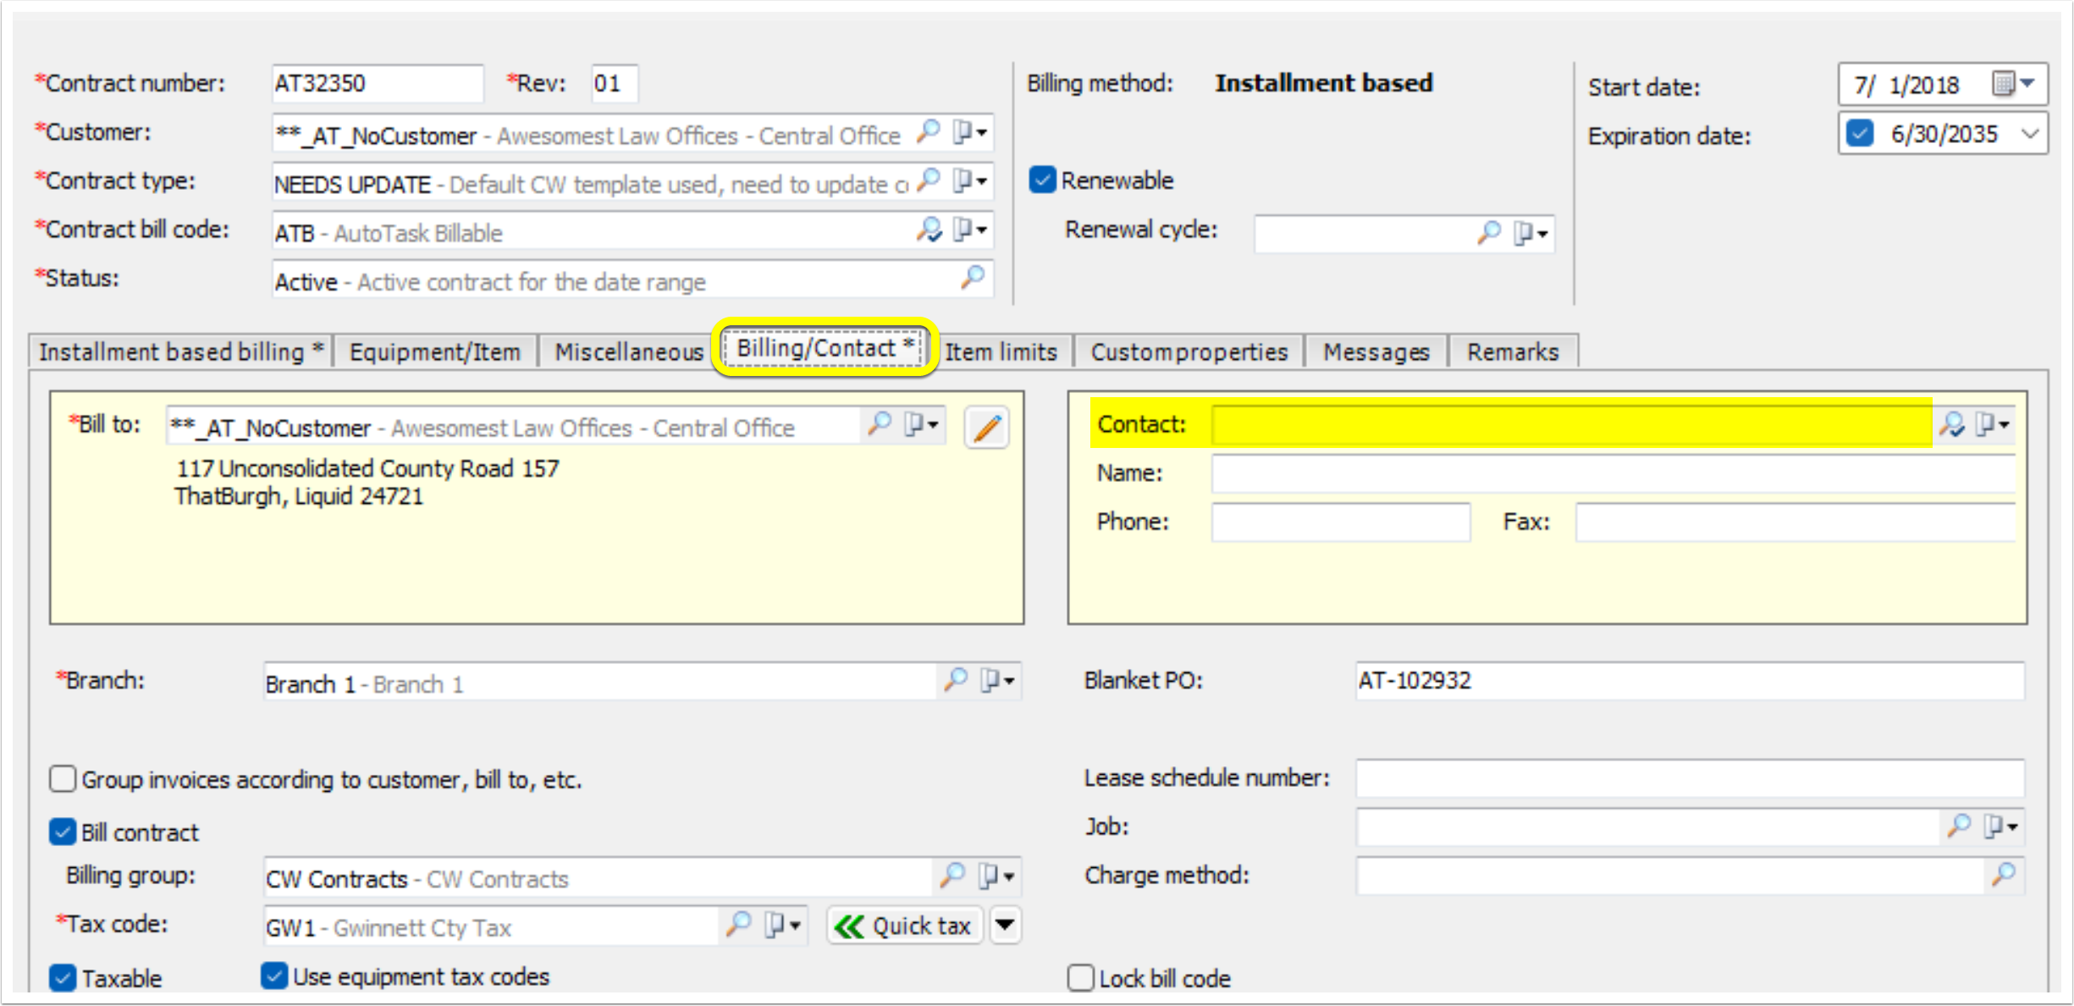Viewport: 2074px width, 1006px height.
Task: Open the Remarks tab
Action: pos(1513,351)
